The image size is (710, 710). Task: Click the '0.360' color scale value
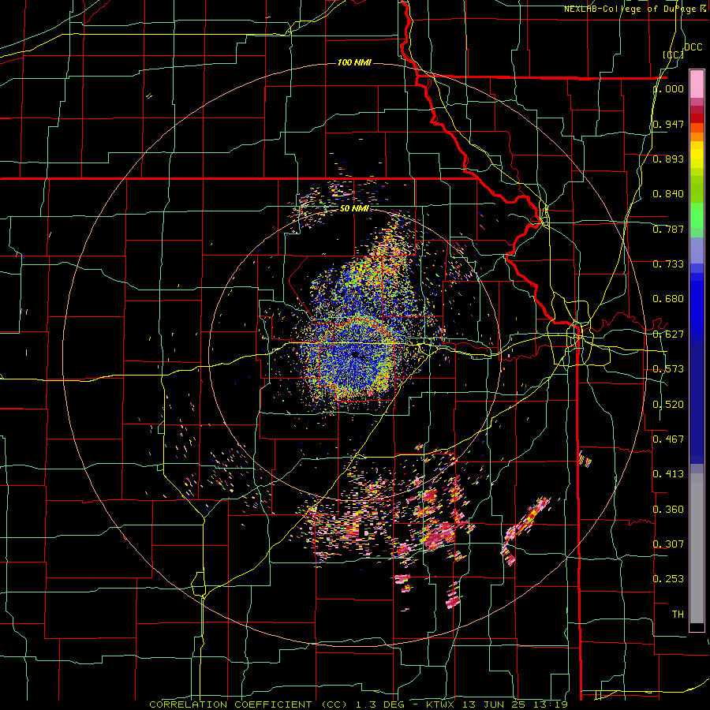668,510
